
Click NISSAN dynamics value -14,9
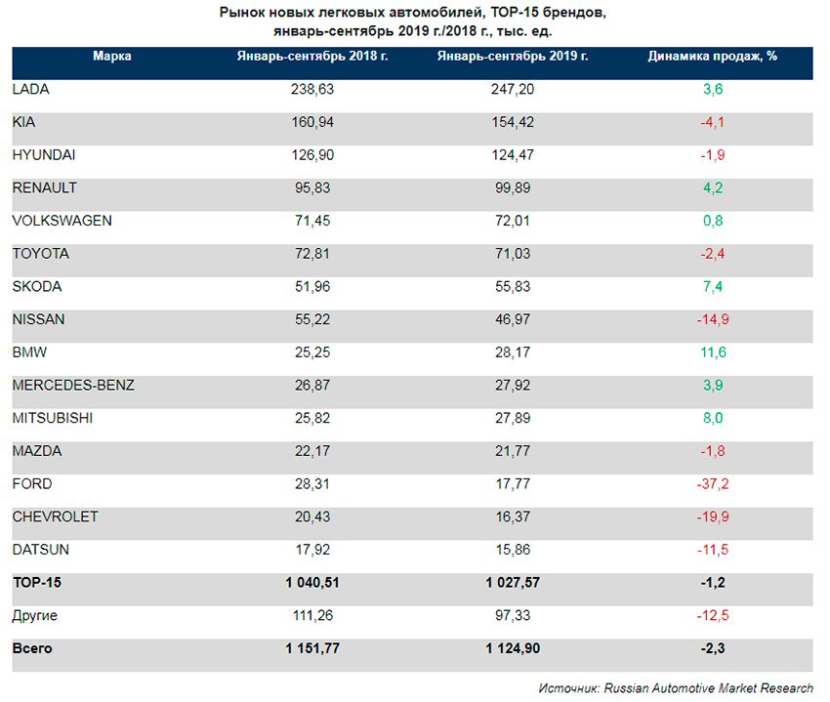(713, 319)
